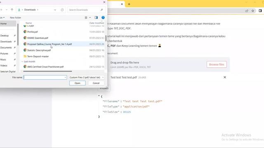Remove uploaded Test test Test test.pdf
This screenshot has height=148, width=264.
(225, 77)
